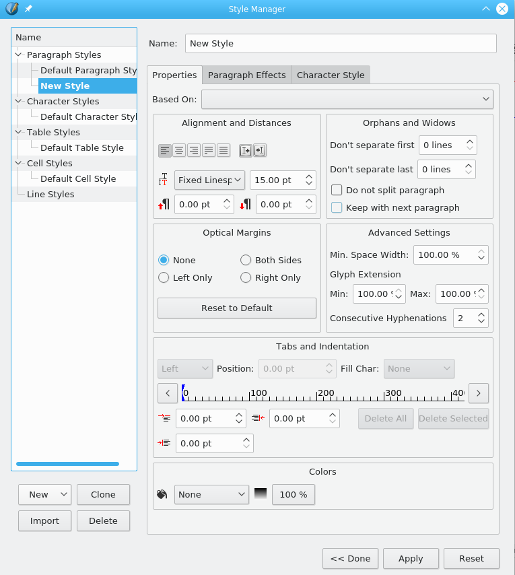515x575 pixels.
Task: Select justified text alignment icon
Action: tap(209, 150)
